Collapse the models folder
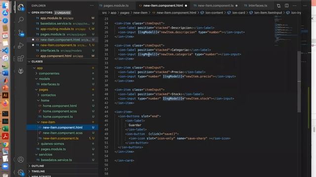This screenshot has height=177, width=316. [x=63, y=79]
